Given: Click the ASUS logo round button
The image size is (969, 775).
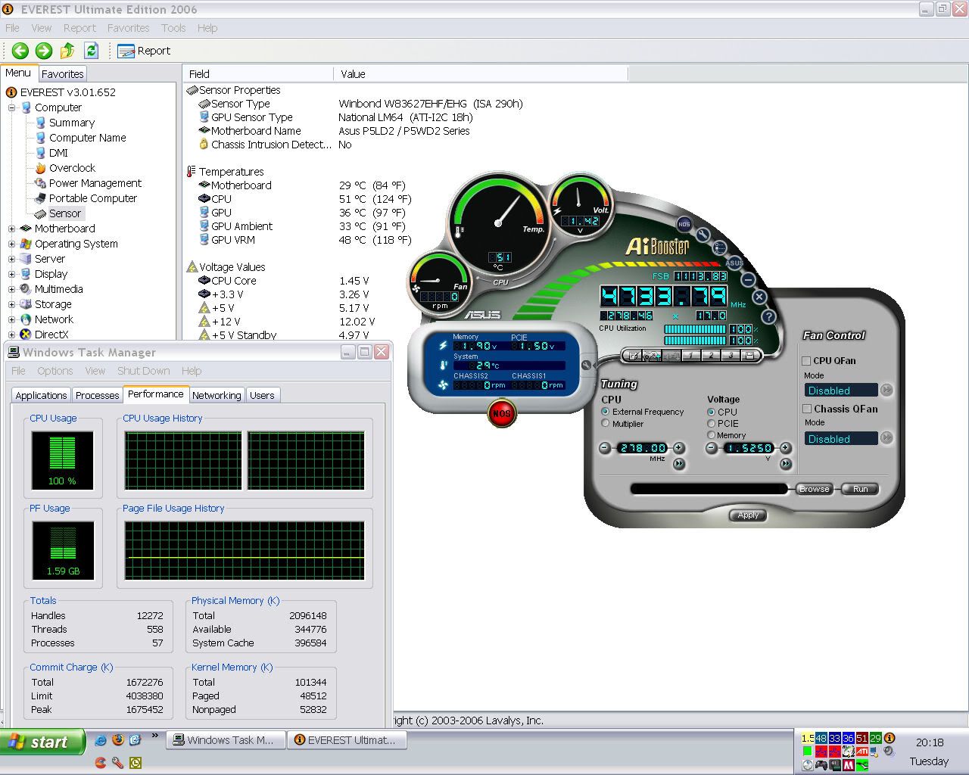Looking at the screenshot, I should [x=734, y=263].
